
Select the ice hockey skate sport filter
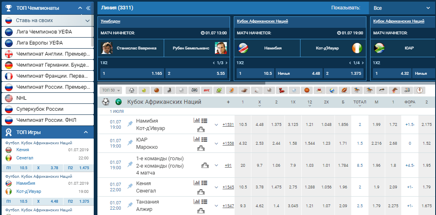(x=169, y=90)
